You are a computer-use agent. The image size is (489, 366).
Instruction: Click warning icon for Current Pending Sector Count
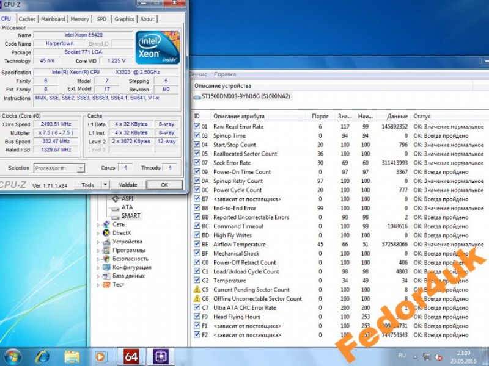coord(197,290)
